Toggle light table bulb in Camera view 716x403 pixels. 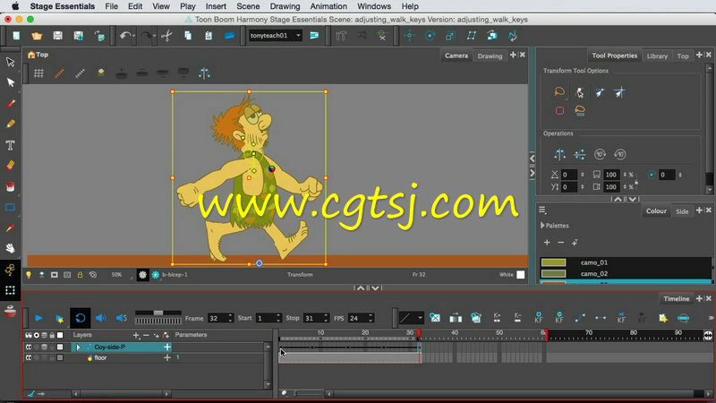click(x=29, y=275)
